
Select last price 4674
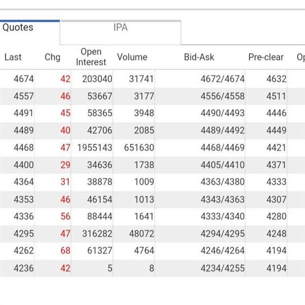click(23, 79)
